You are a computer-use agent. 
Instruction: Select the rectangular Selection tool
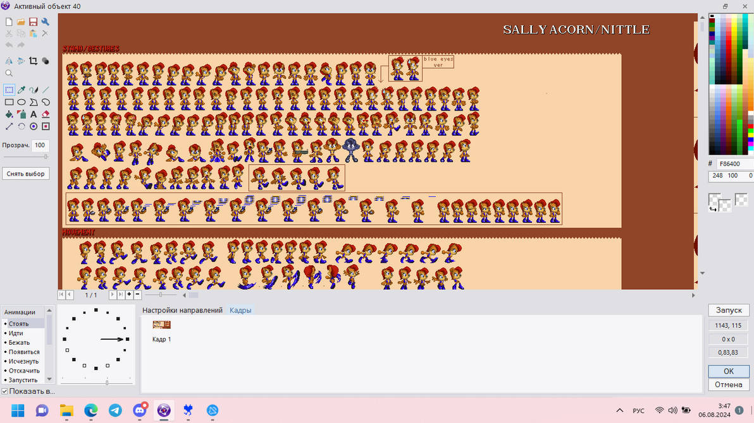tap(9, 90)
